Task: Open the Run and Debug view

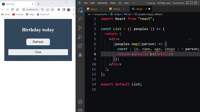Action: point(80,37)
